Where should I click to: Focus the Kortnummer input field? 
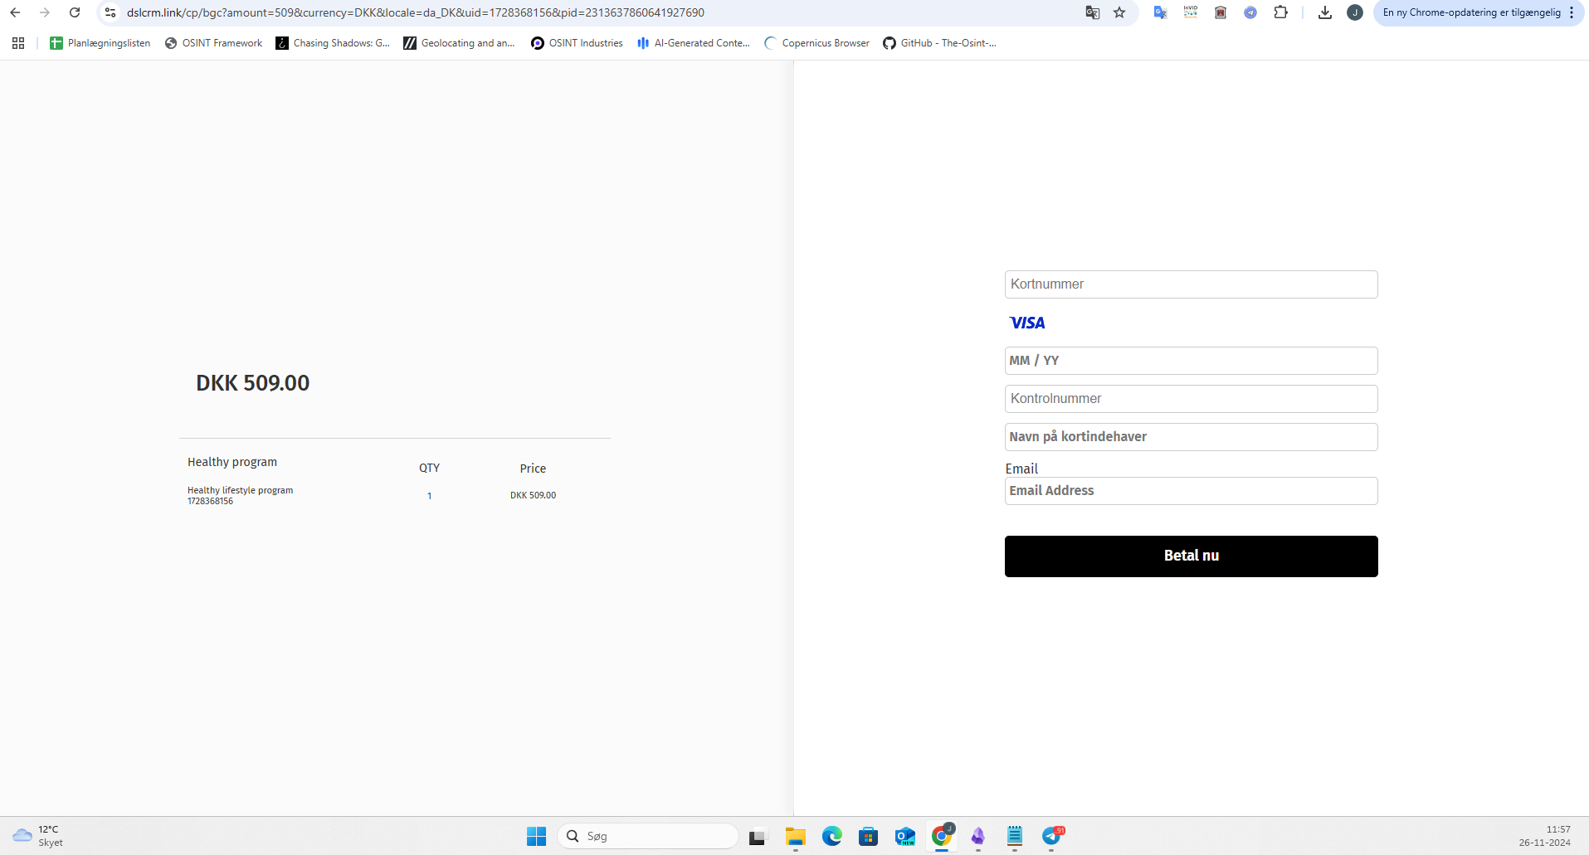tap(1191, 284)
